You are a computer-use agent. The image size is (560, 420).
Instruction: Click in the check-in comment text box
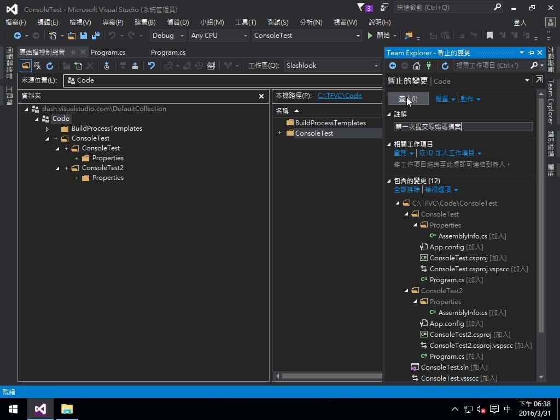point(463,126)
